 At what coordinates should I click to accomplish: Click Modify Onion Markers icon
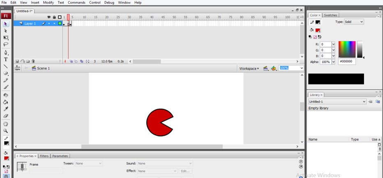[88, 62]
